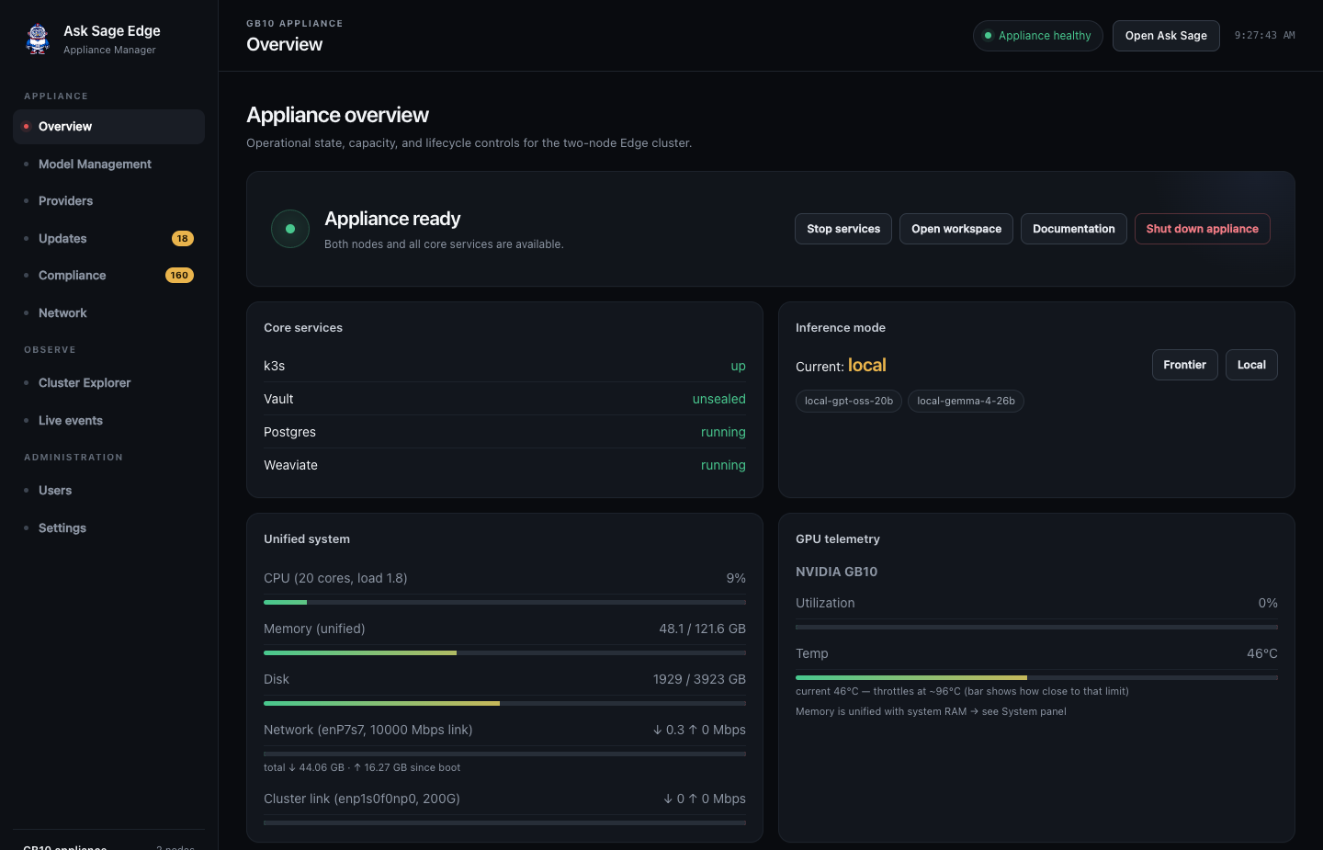Click the GPU Utilization bar
1323x850 pixels.
click(x=1036, y=628)
